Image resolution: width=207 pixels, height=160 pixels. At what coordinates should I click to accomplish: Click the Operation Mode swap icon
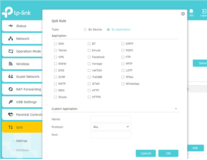[x=11, y=51]
